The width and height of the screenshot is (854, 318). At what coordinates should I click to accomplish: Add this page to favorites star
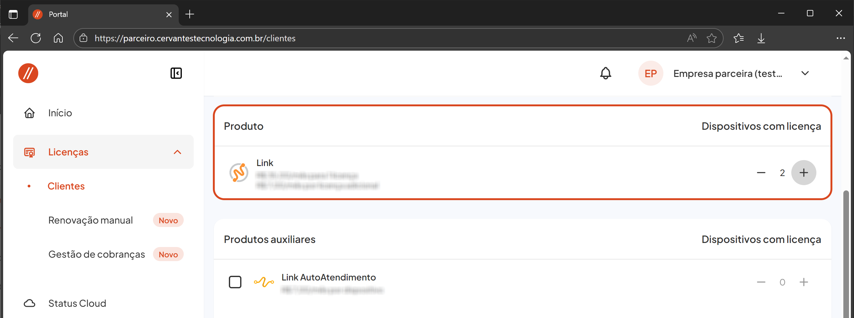click(x=711, y=38)
